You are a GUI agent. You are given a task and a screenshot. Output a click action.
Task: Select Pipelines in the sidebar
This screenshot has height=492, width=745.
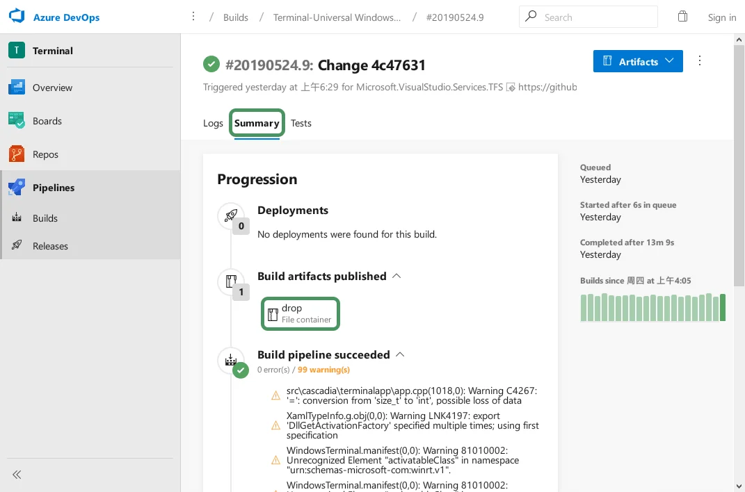[x=90, y=188]
